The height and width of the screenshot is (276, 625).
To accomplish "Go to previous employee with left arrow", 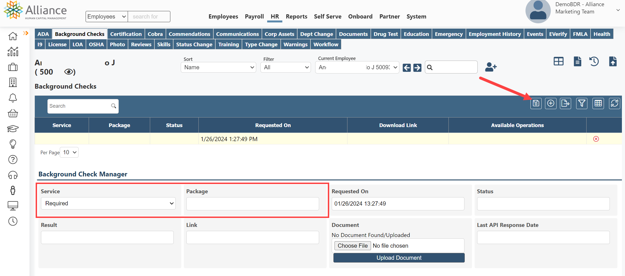I will point(407,68).
